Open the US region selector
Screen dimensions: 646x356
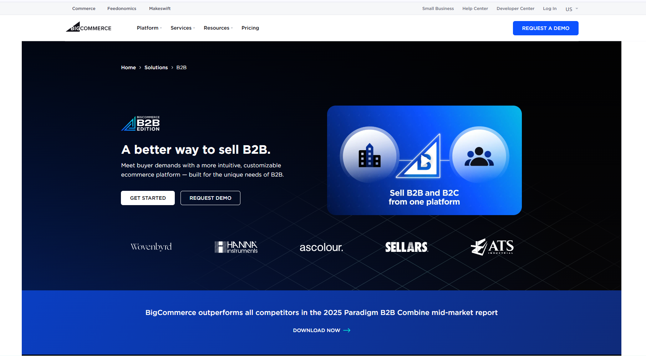click(571, 9)
